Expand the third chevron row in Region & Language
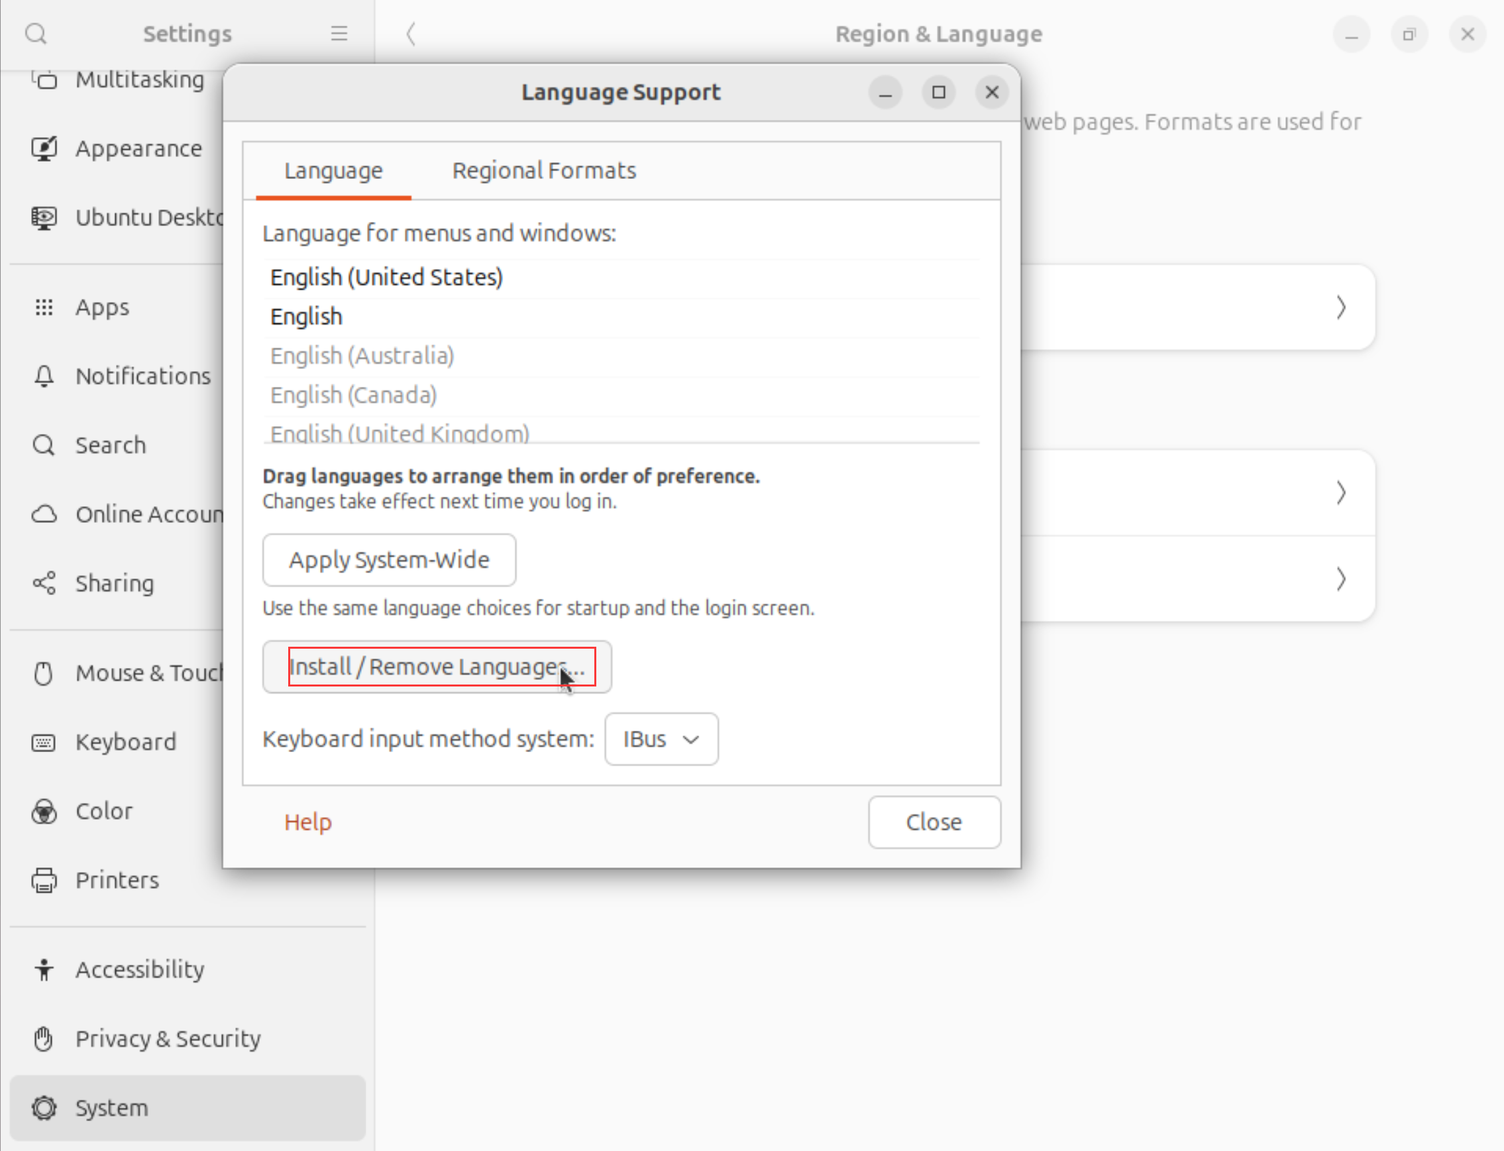This screenshot has width=1504, height=1151. (1341, 580)
